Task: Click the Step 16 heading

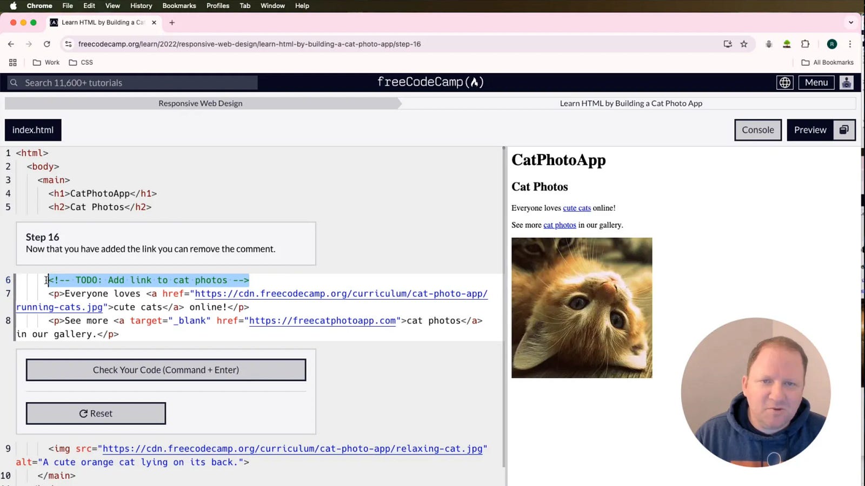Action: tap(42, 237)
